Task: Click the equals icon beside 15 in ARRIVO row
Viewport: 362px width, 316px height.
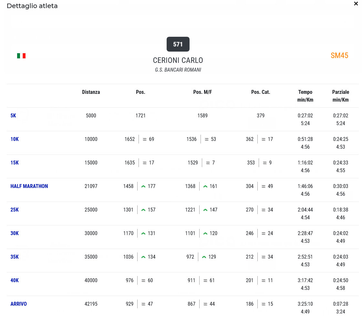Action: 264,304
